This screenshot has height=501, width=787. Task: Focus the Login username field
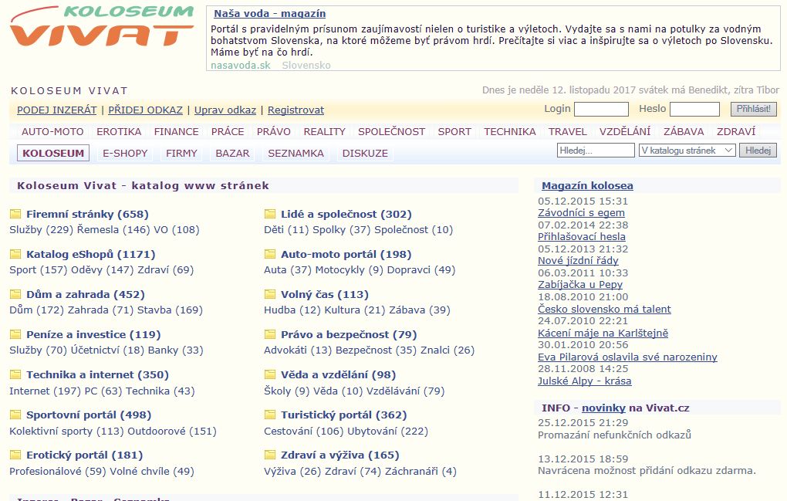point(601,110)
